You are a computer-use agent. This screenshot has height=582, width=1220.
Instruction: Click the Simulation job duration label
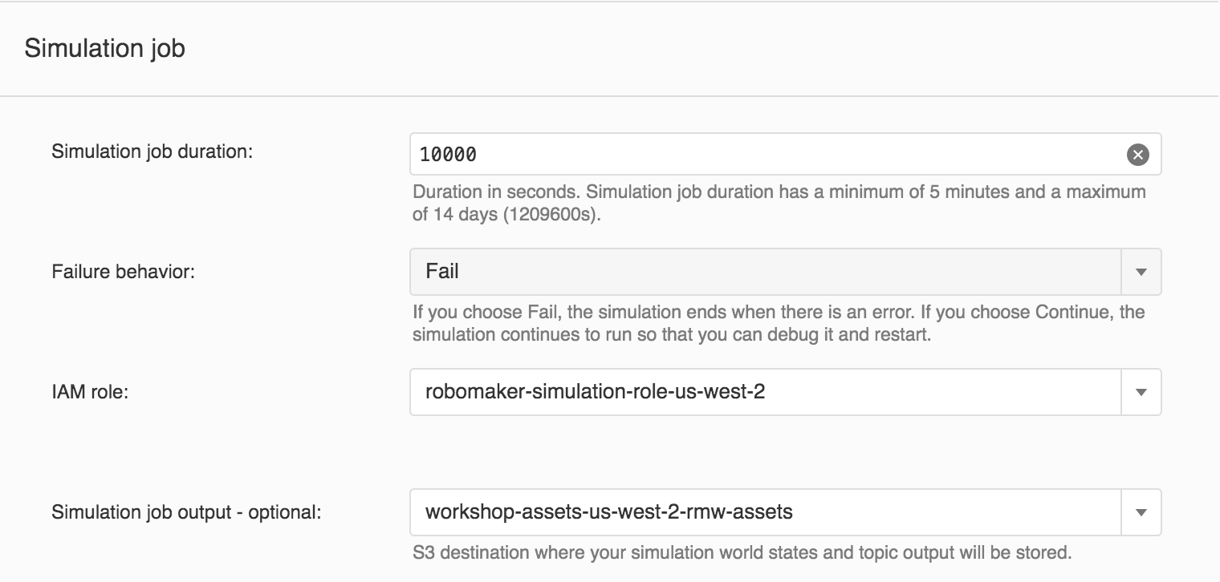point(152,152)
